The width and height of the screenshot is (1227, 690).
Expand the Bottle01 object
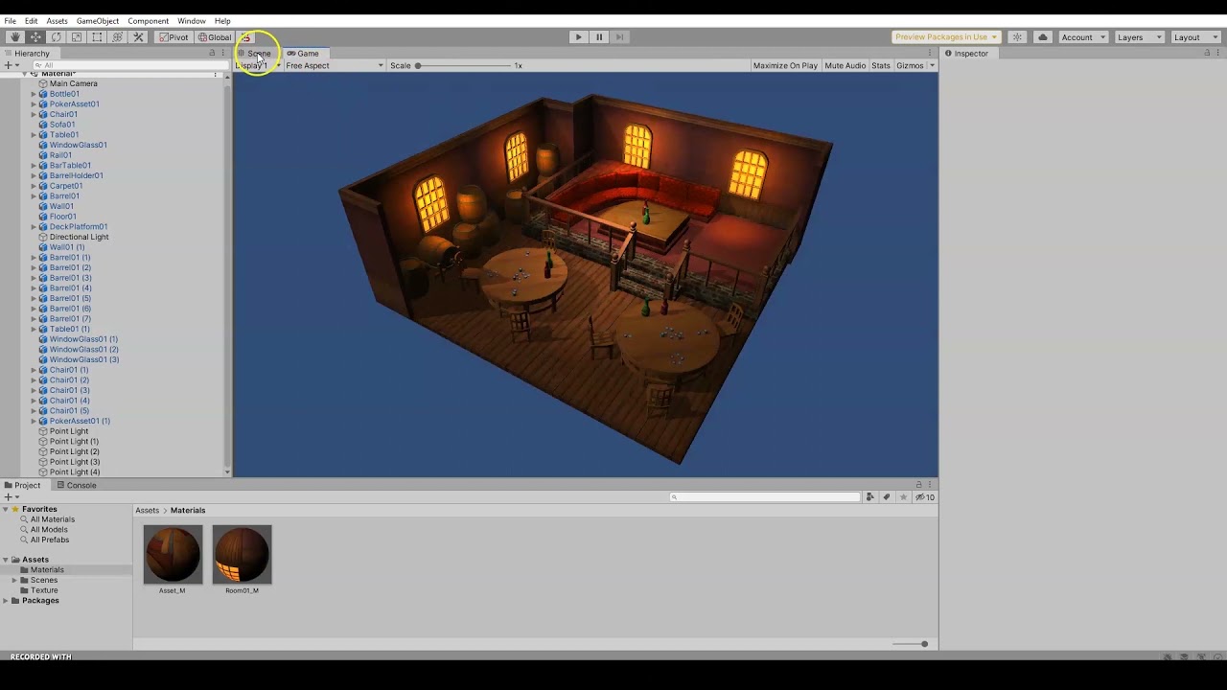click(34, 94)
